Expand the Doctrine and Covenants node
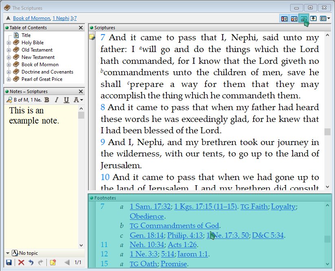The image size is (335, 271). [9, 72]
